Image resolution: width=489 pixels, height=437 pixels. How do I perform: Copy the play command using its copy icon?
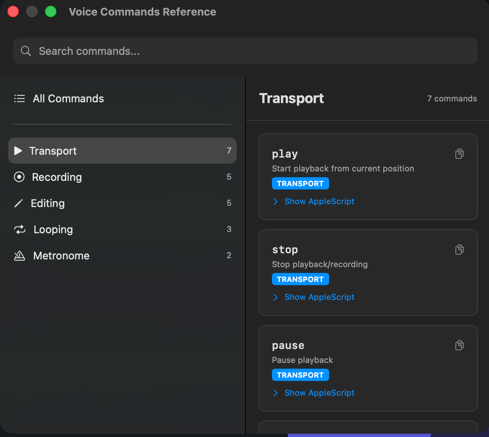click(x=460, y=153)
